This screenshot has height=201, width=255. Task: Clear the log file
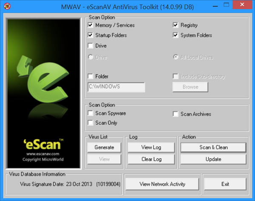pyautogui.click(x=151, y=159)
